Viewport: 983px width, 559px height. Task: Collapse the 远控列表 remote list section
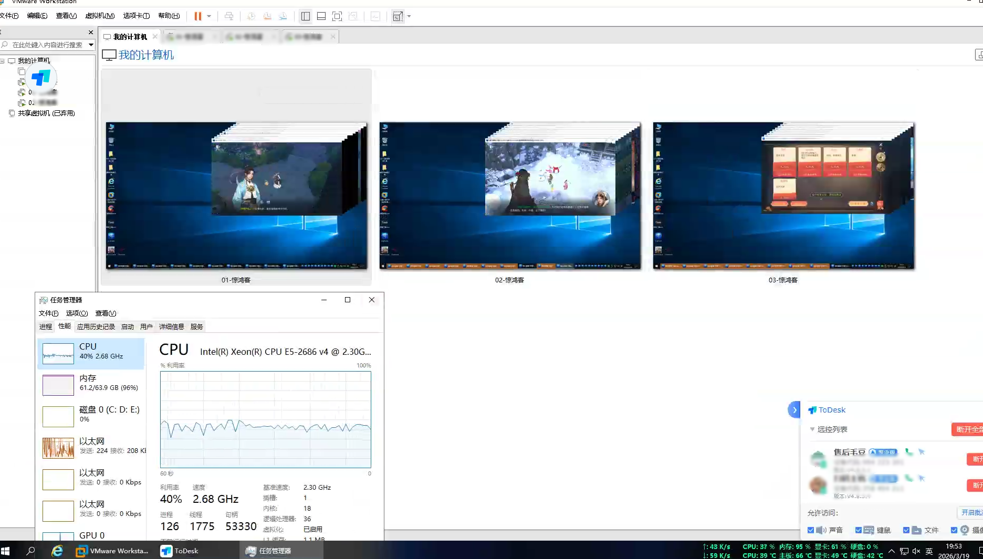click(x=812, y=429)
